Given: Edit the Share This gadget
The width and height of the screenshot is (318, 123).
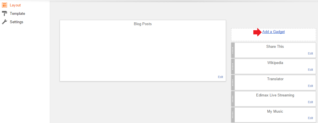Looking at the screenshot, I should pos(310,53).
